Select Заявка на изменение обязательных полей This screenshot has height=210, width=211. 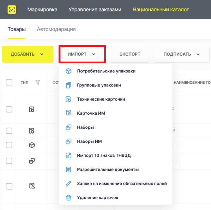pyautogui.click(x=115, y=184)
